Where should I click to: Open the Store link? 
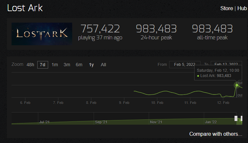tap(227, 8)
